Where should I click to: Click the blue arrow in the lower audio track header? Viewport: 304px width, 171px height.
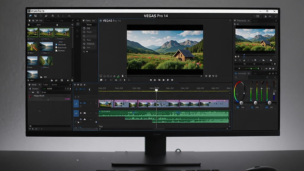[x=96, y=122]
